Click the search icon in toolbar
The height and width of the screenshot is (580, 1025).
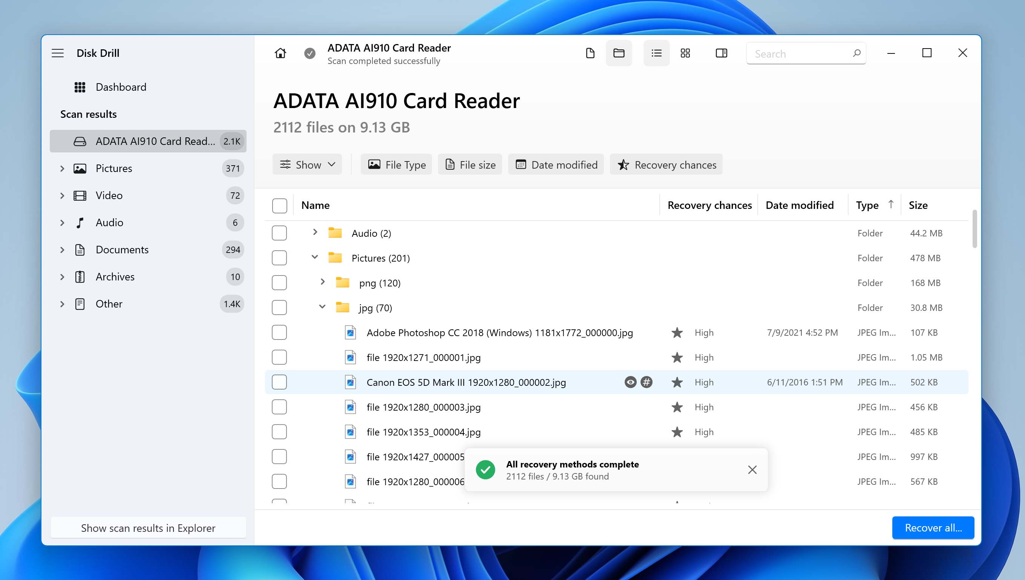tap(856, 53)
